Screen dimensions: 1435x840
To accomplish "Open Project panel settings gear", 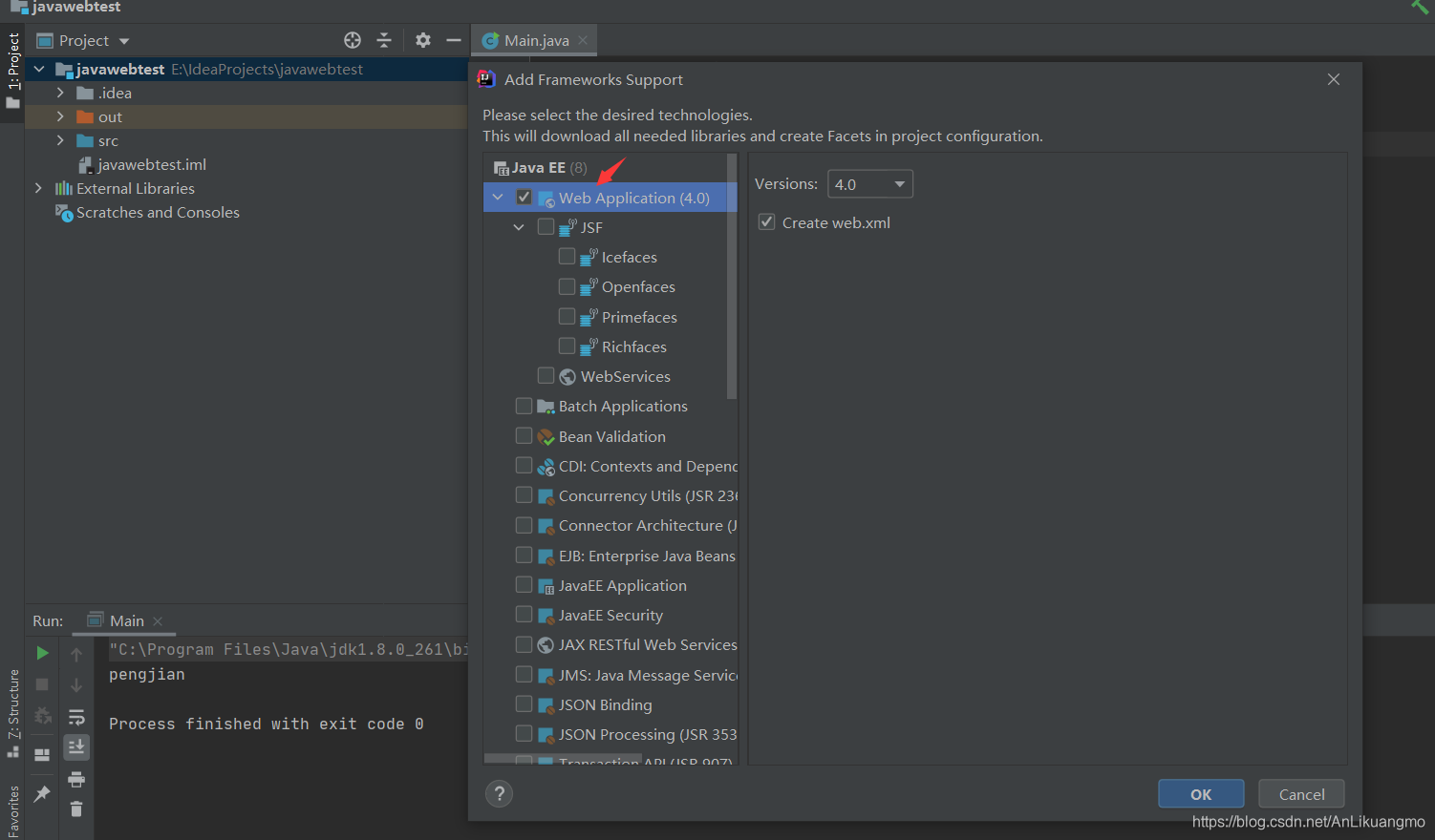I will click(423, 40).
